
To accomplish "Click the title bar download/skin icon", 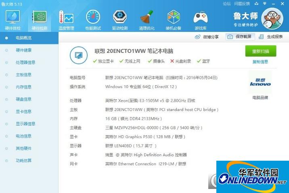I will pyautogui.click(x=256, y=4).
